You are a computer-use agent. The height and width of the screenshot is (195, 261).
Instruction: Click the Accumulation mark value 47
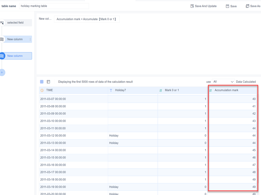pos(254,165)
